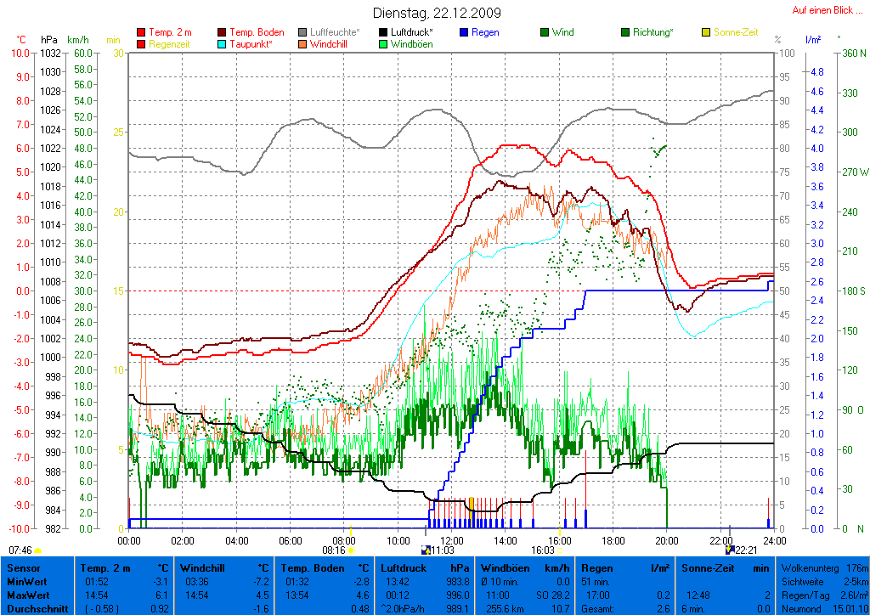Click the red Temp. 2 m legend square
This screenshot has width=870, height=615.
click(x=141, y=33)
